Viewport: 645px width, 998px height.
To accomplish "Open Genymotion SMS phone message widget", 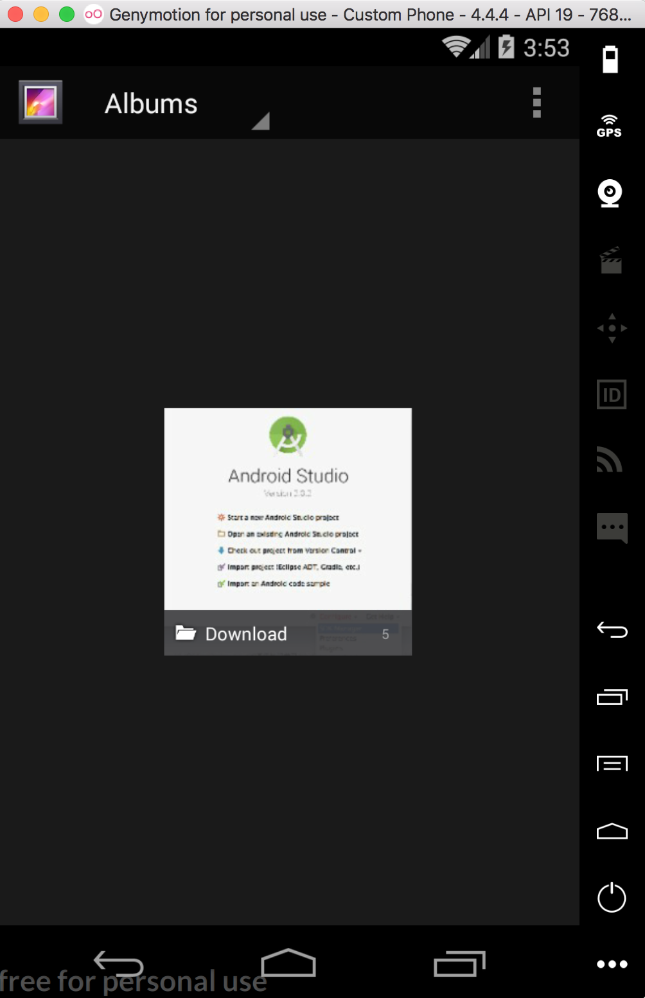I will tap(612, 528).
